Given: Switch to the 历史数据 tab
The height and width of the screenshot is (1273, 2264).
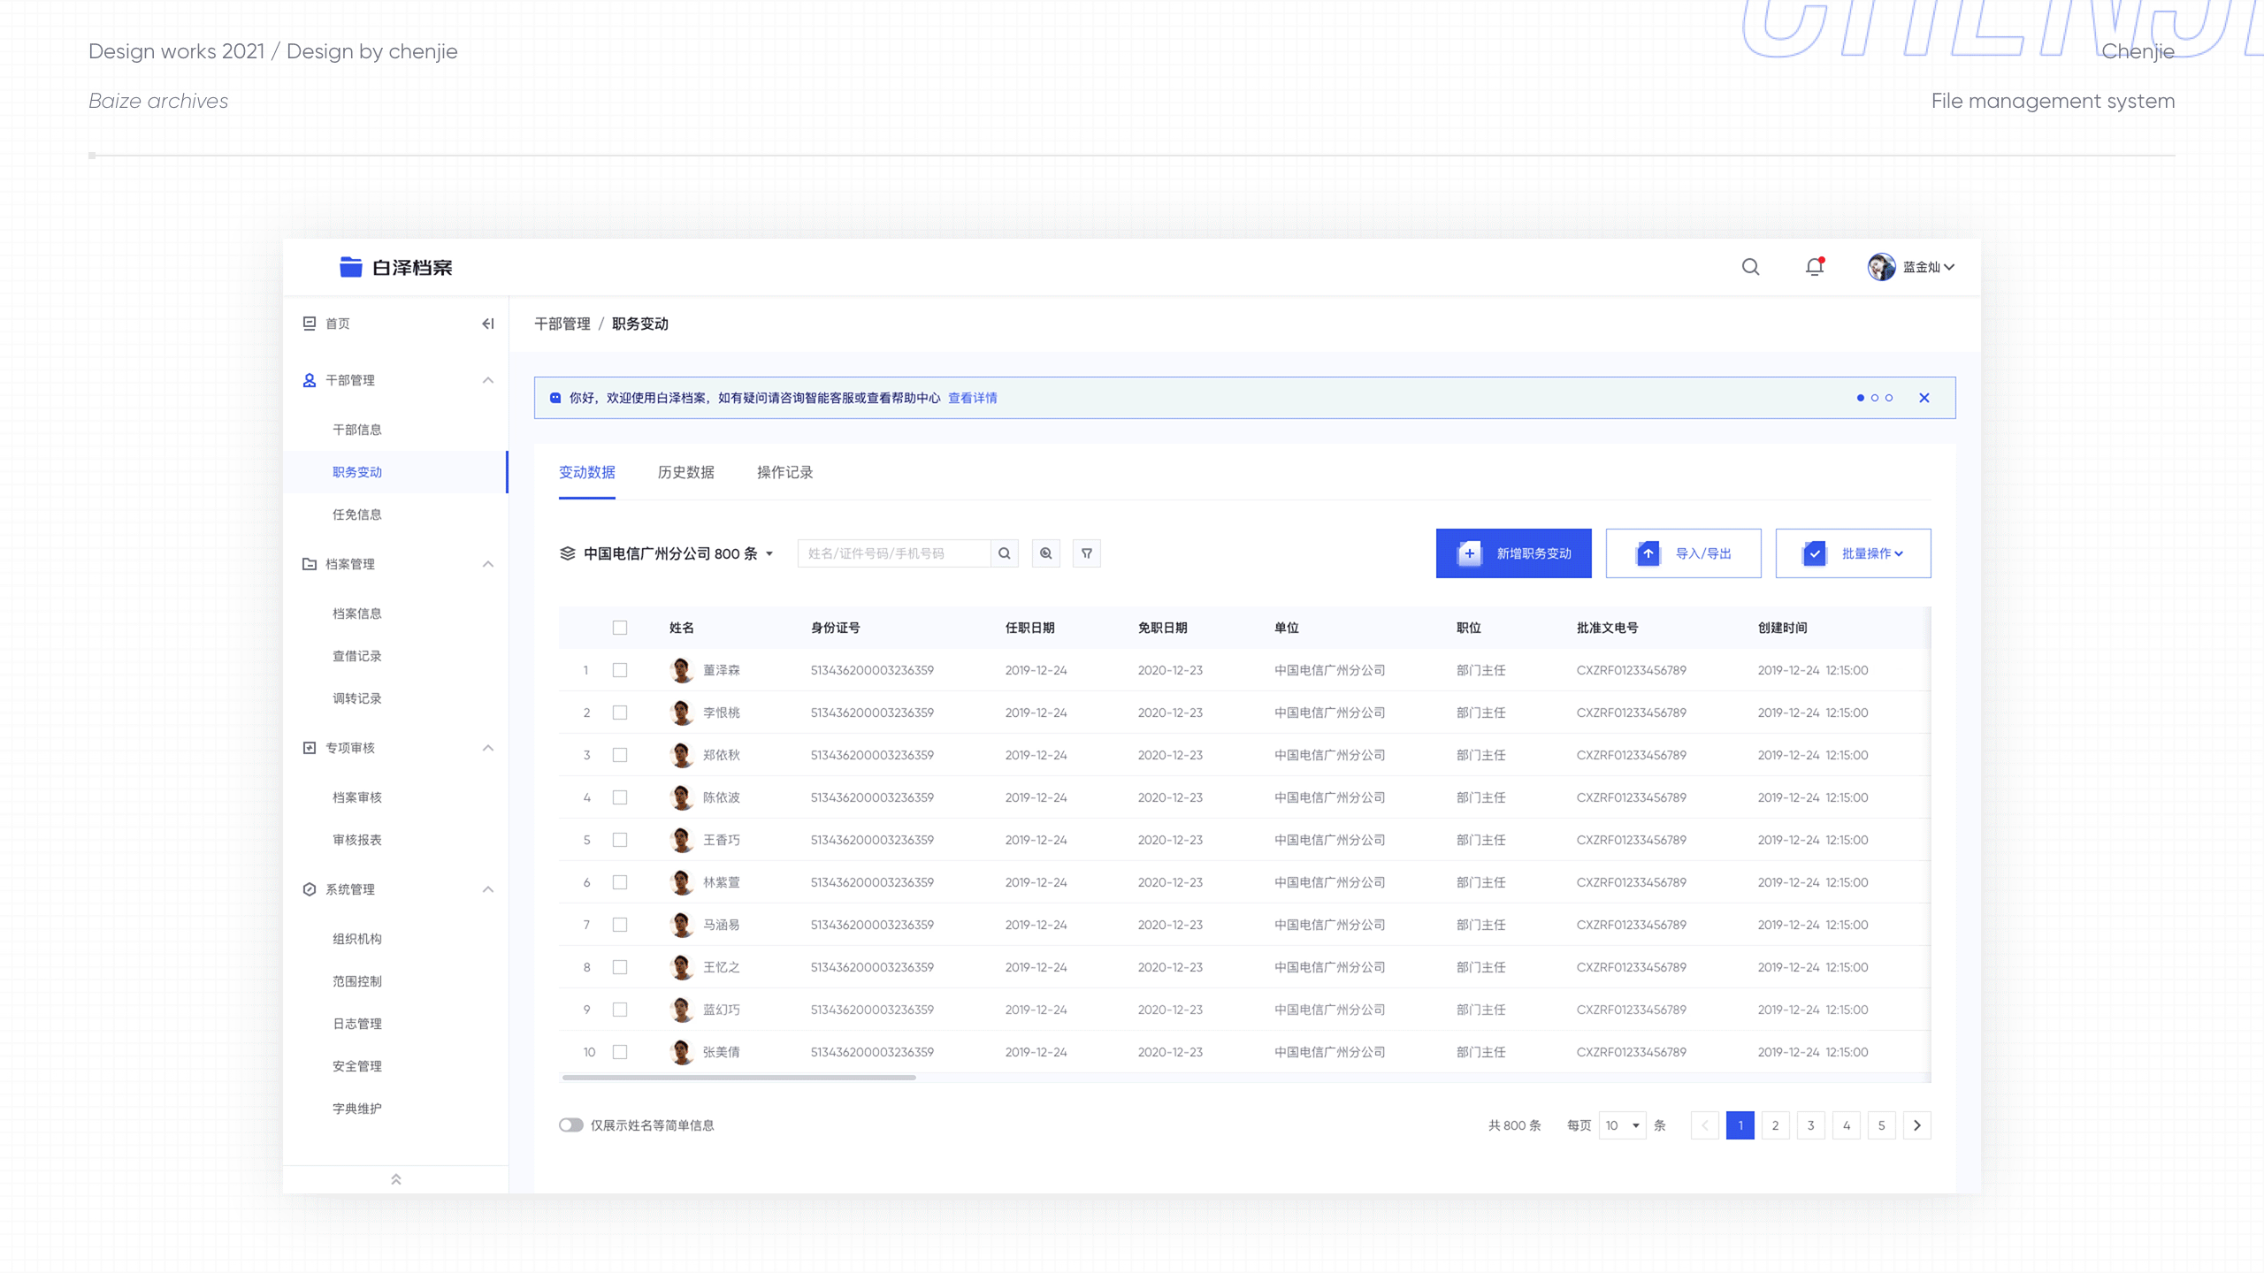Looking at the screenshot, I should [x=686, y=472].
